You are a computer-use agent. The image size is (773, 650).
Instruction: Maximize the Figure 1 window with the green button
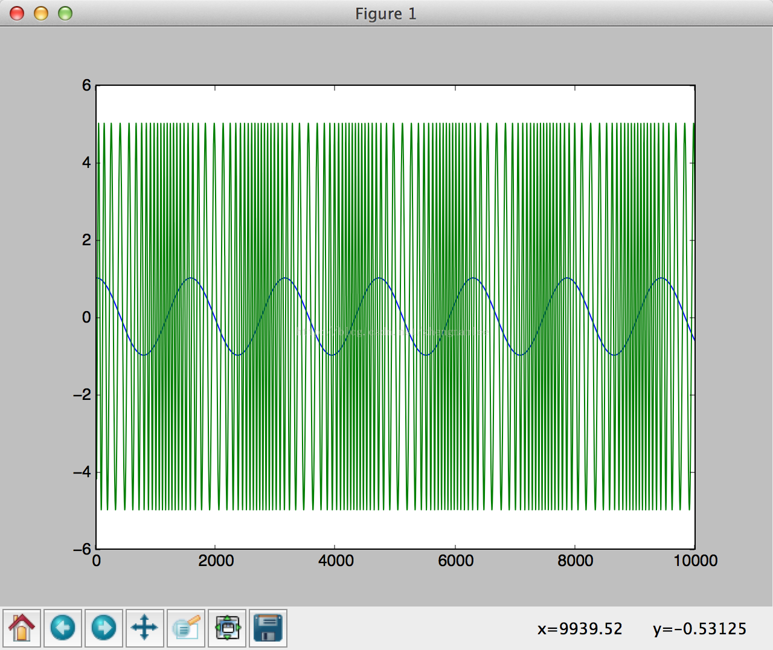pyautogui.click(x=65, y=13)
